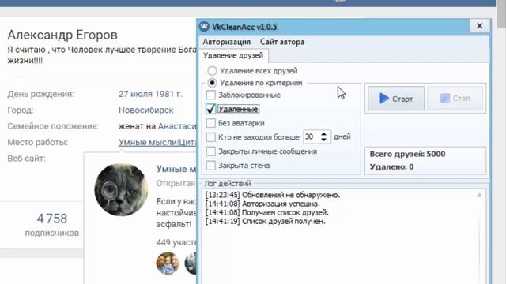Click first member avatar in group popup
The image size is (506, 284).
click(168, 263)
